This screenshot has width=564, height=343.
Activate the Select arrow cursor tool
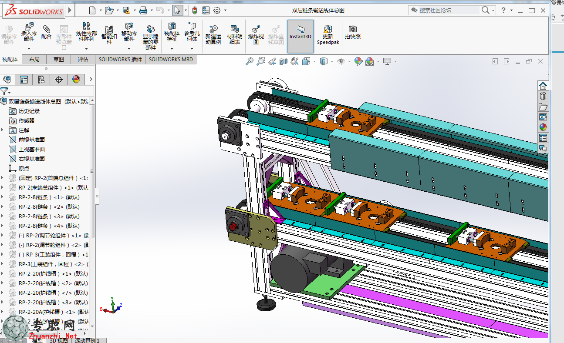(x=177, y=10)
